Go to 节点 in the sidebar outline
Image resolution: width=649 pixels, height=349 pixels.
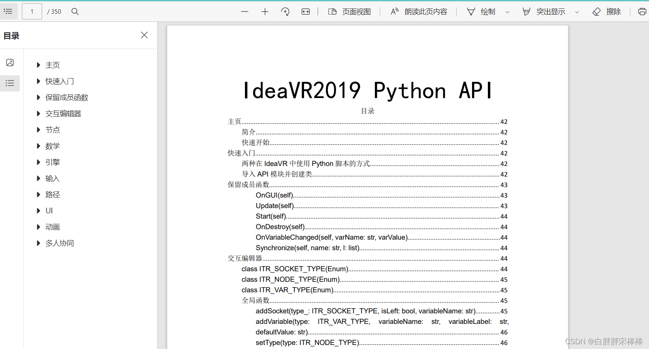point(53,130)
